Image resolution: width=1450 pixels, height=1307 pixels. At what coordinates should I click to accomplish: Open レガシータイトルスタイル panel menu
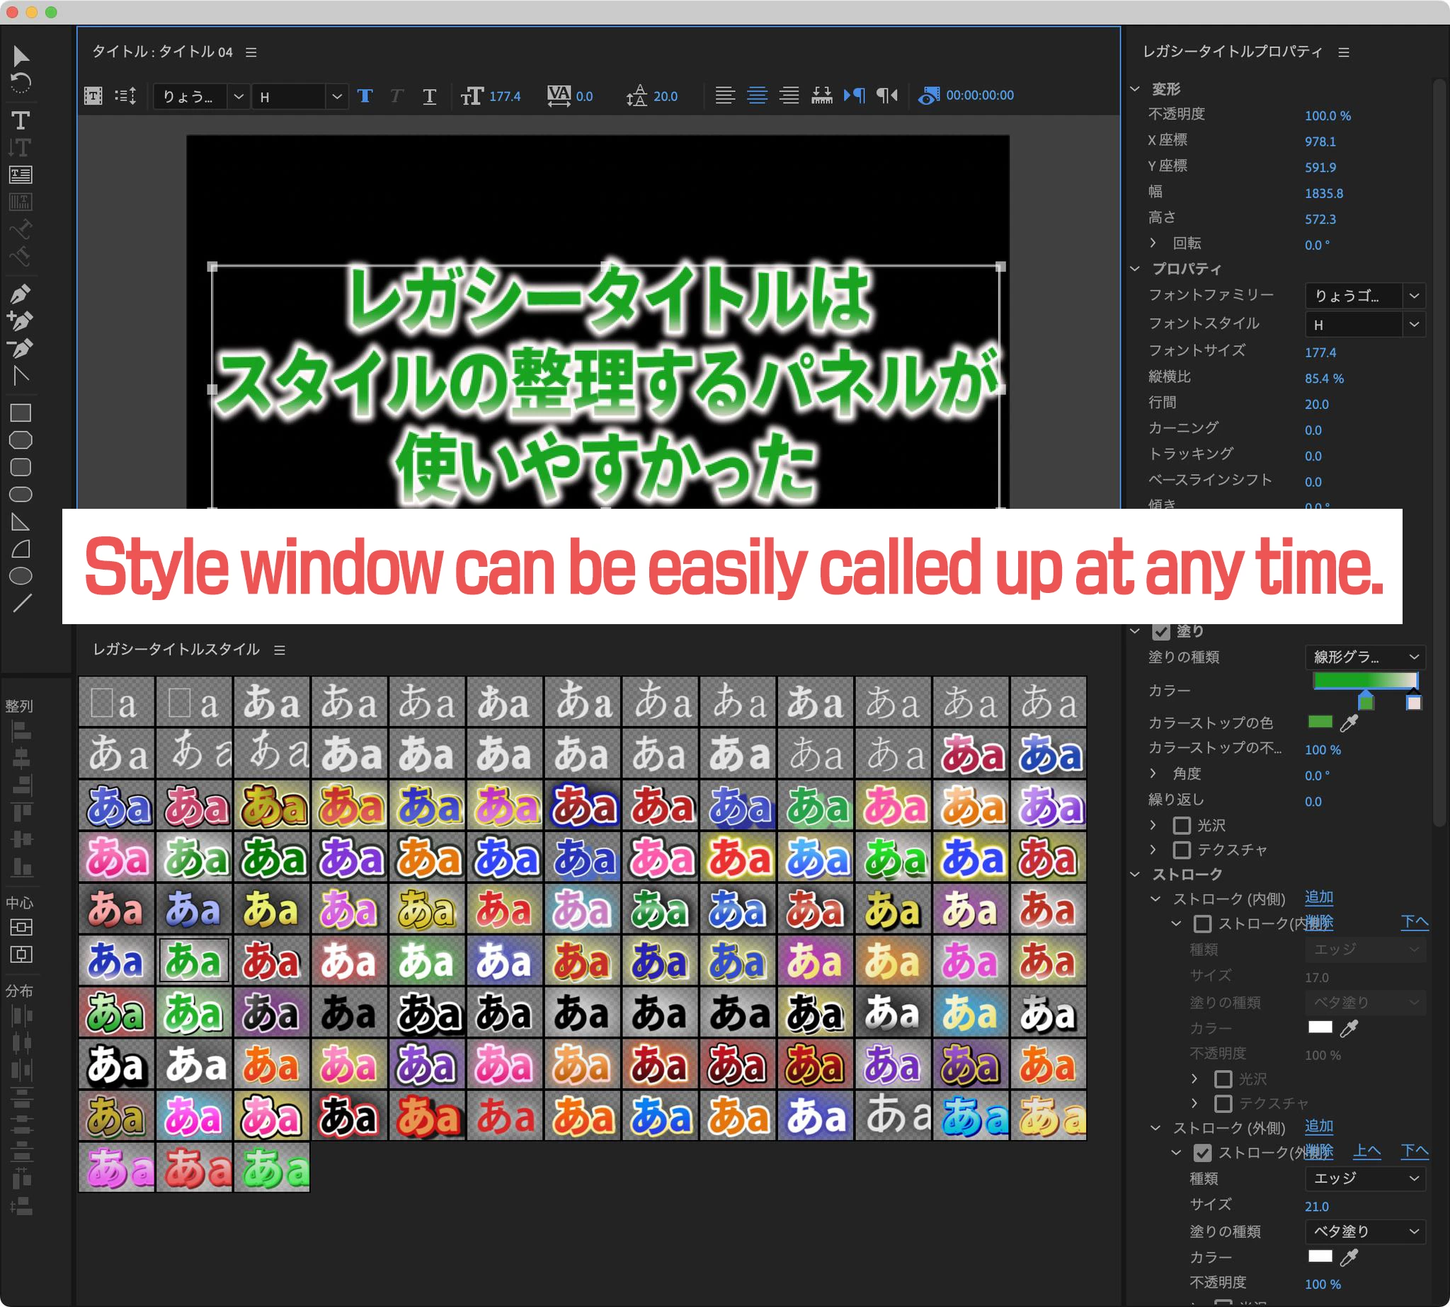(280, 650)
